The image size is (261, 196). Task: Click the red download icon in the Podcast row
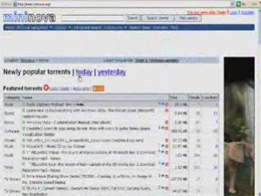167,105
